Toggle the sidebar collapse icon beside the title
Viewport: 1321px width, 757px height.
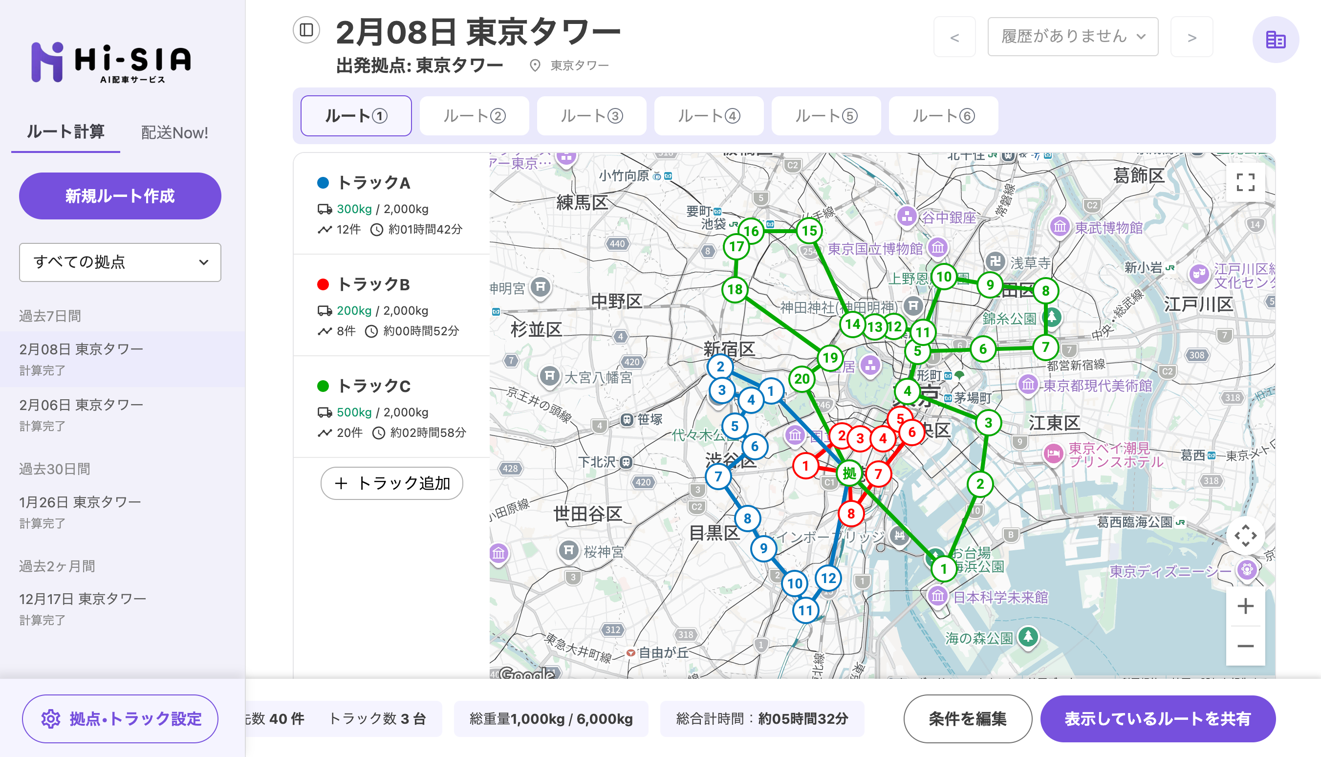pos(306,30)
